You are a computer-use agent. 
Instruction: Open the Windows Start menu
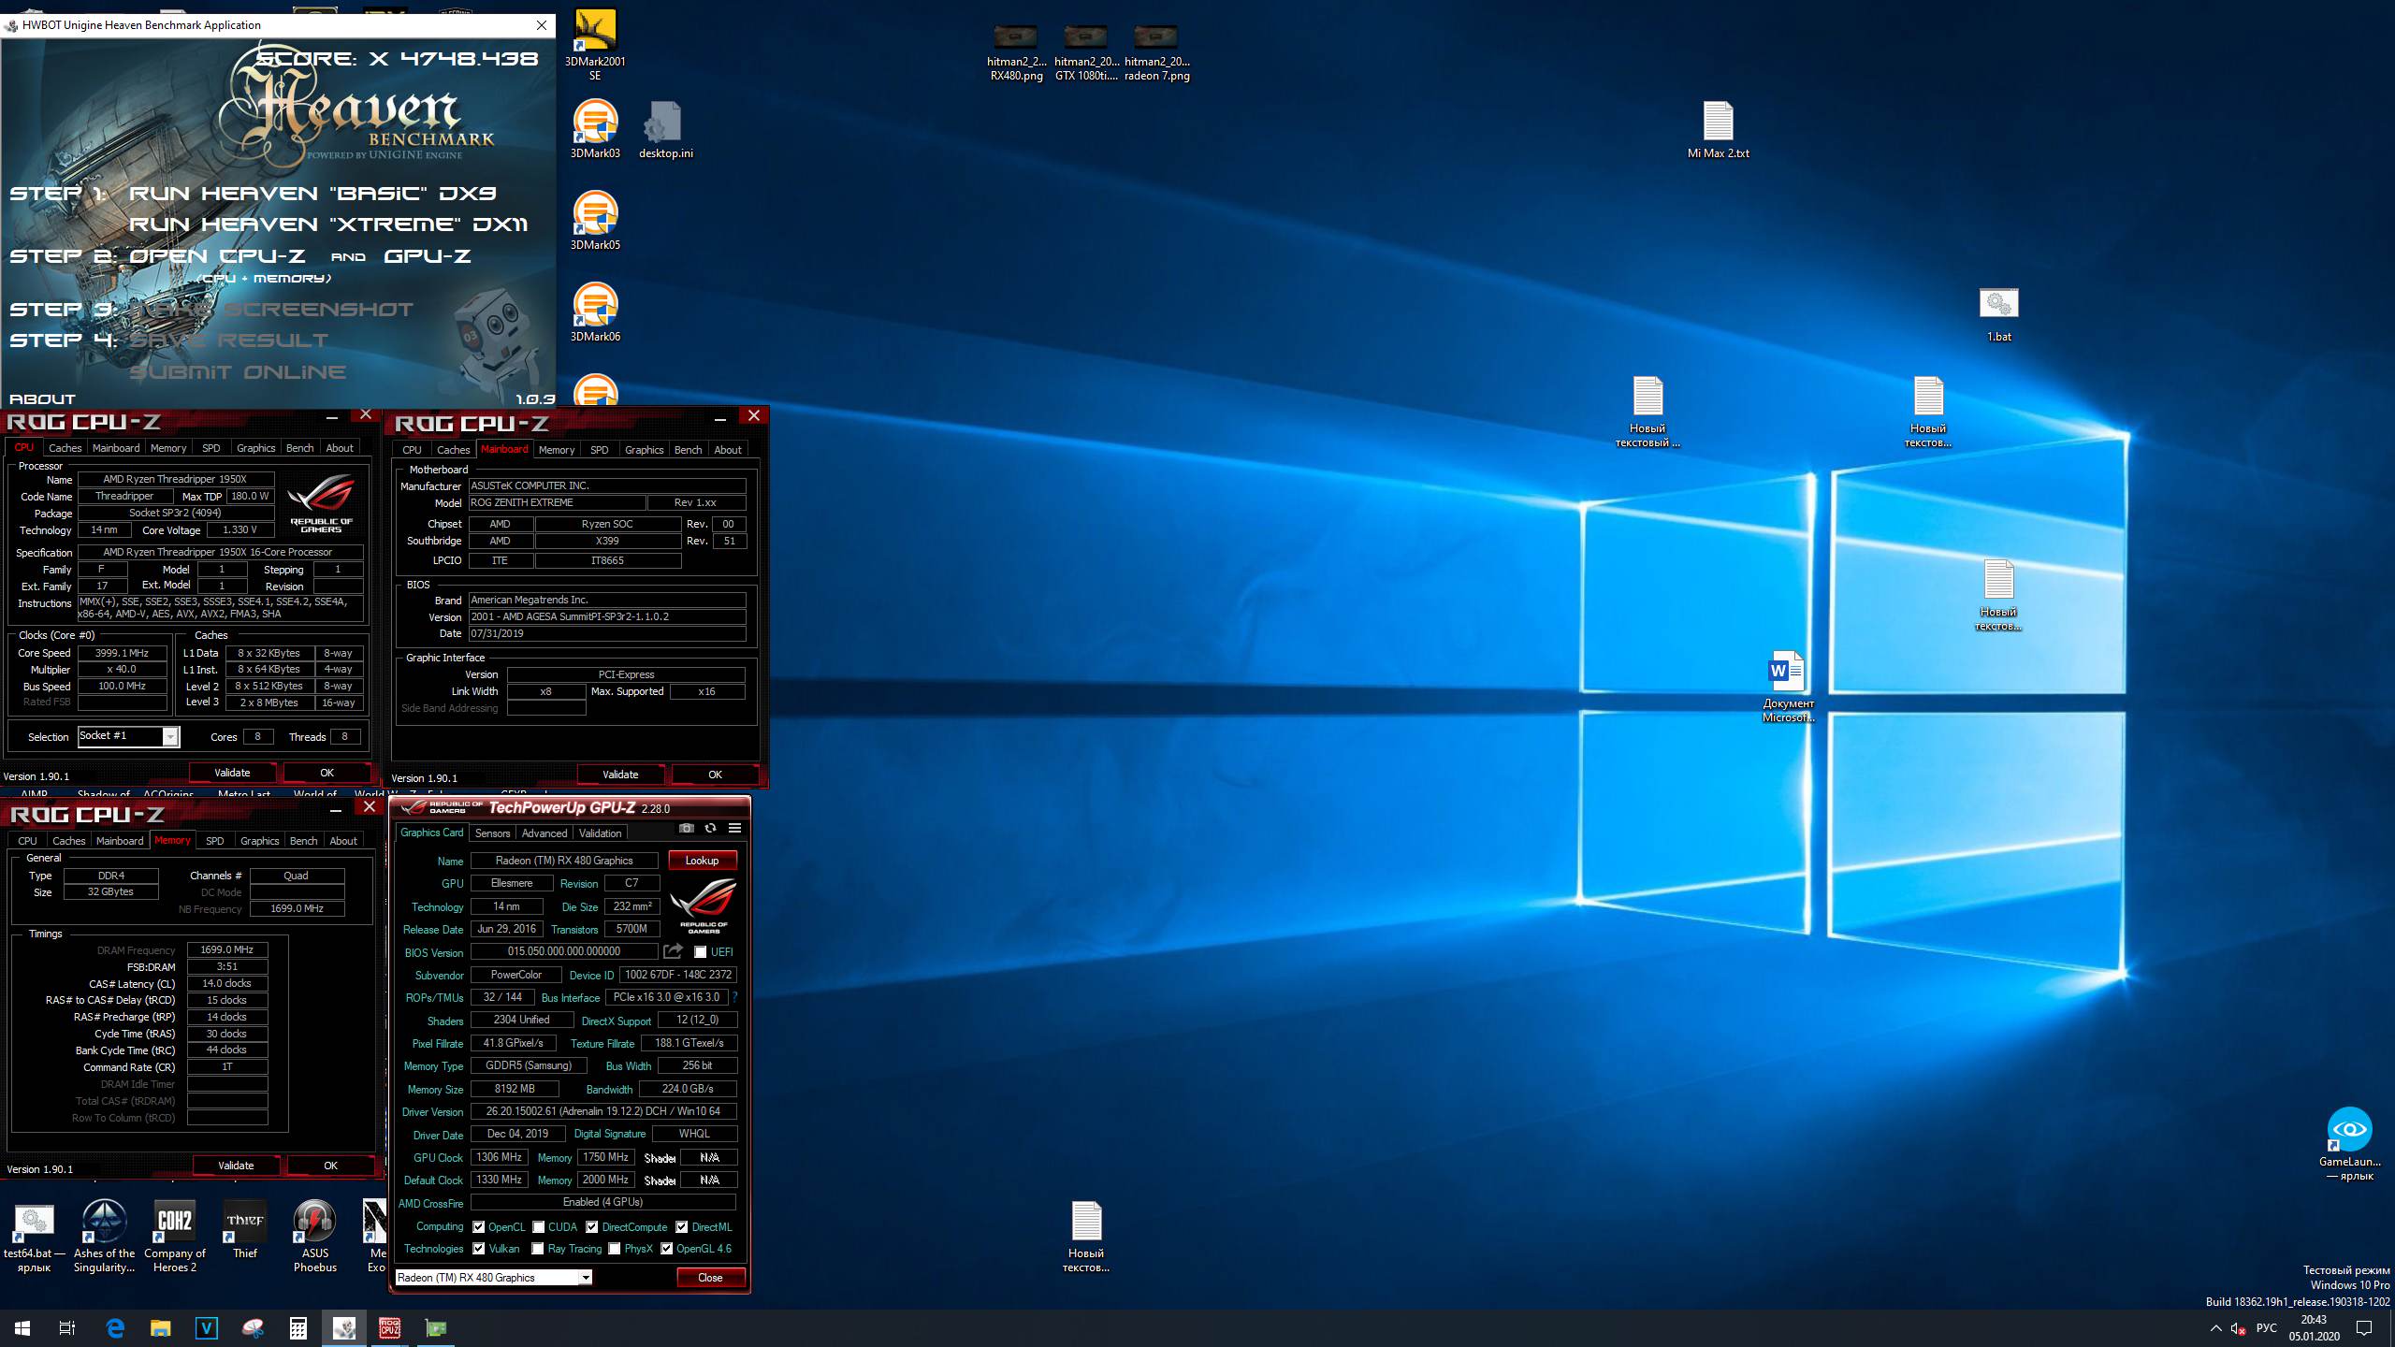22,1327
